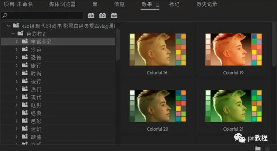The image size is (277, 151).
Task: Select the 冷色 tree row text
Action: [36, 49]
